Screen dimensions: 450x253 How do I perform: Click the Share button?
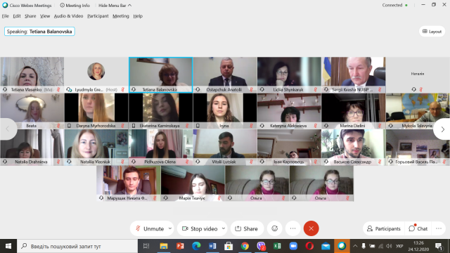pos(247,228)
